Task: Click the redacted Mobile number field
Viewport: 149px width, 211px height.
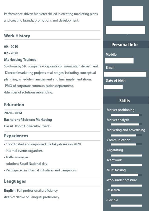Action: tap(119, 61)
